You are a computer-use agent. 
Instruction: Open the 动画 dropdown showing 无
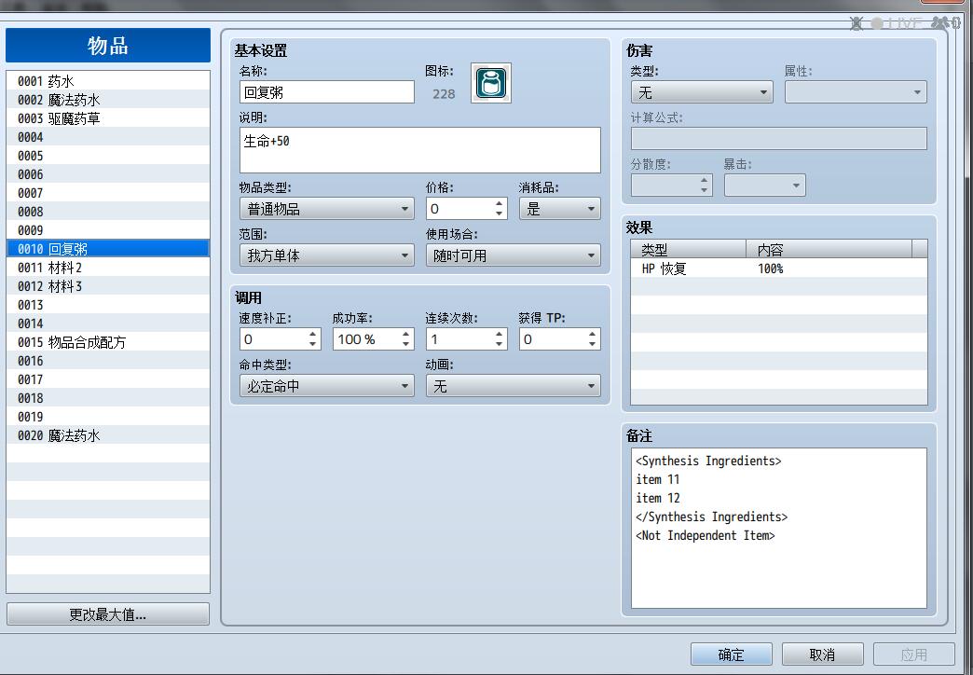pyautogui.click(x=514, y=386)
